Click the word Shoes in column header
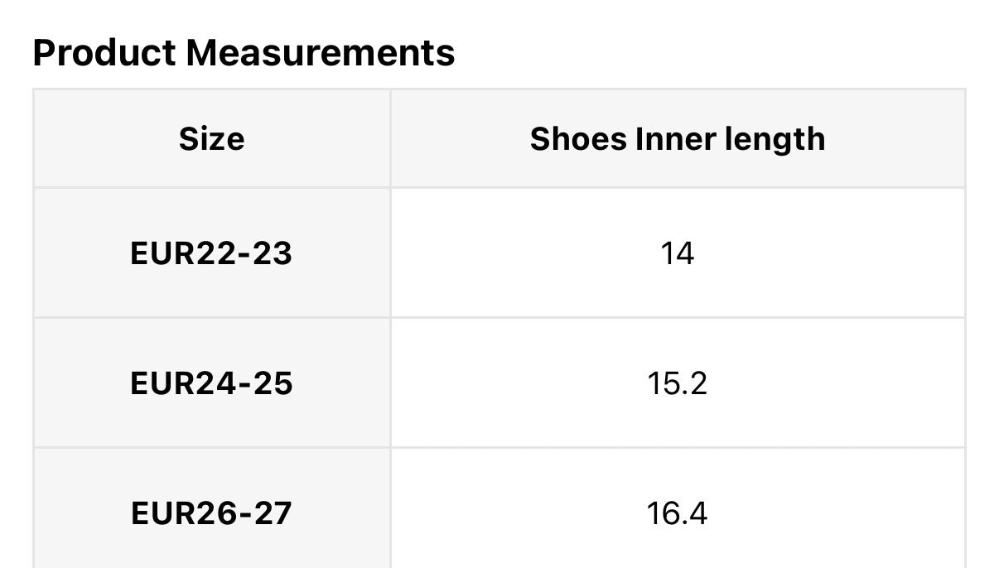 578,139
